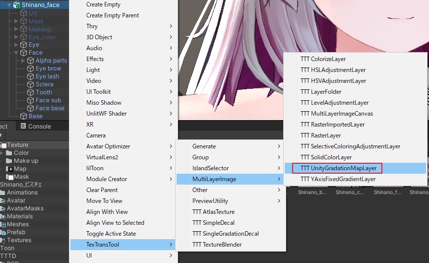
Task: Choose TTT AtlasTexture
Action: (x=230, y=212)
